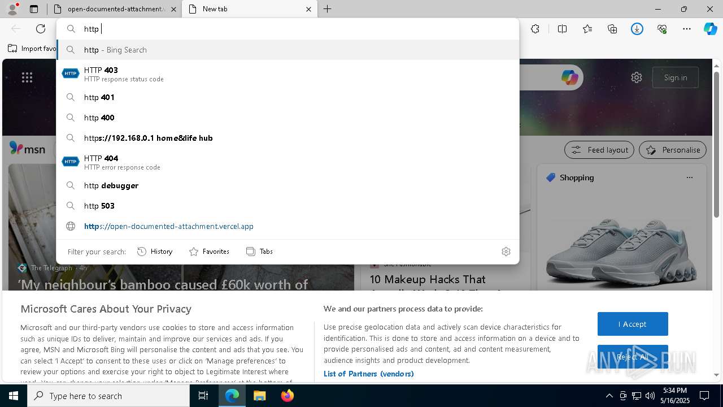Image resolution: width=723 pixels, height=407 pixels.
Task: Click the Personalise button
Action: tap(672, 150)
